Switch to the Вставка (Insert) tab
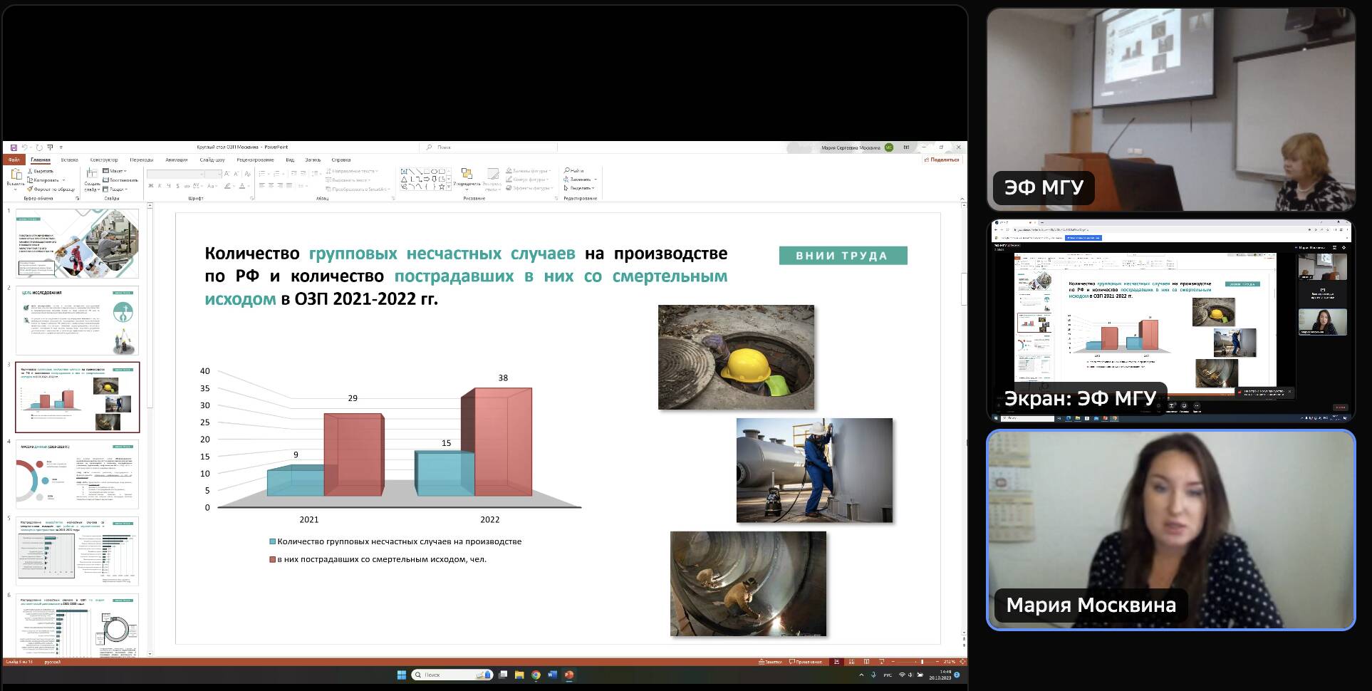The height and width of the screenshot is (691, 1372). [69, 160]
